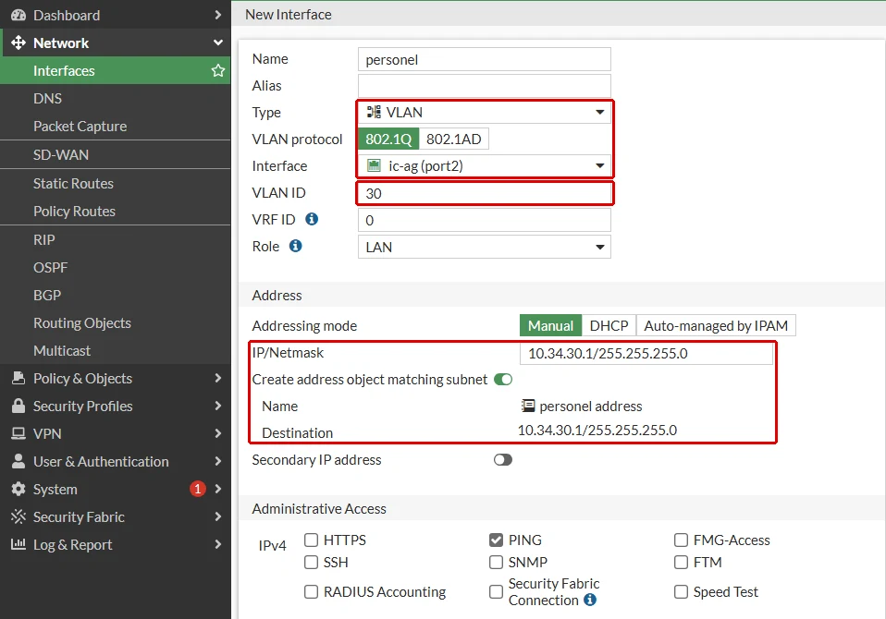The width and height of the screenshot is (886, 619).
Task: Check RADIUS Accounting checkbox
Action: coord(311,591)
